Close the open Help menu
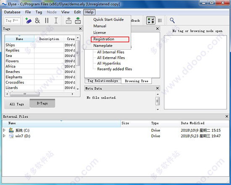This screenshot has height=185, width=231. (x=89, y=12)
